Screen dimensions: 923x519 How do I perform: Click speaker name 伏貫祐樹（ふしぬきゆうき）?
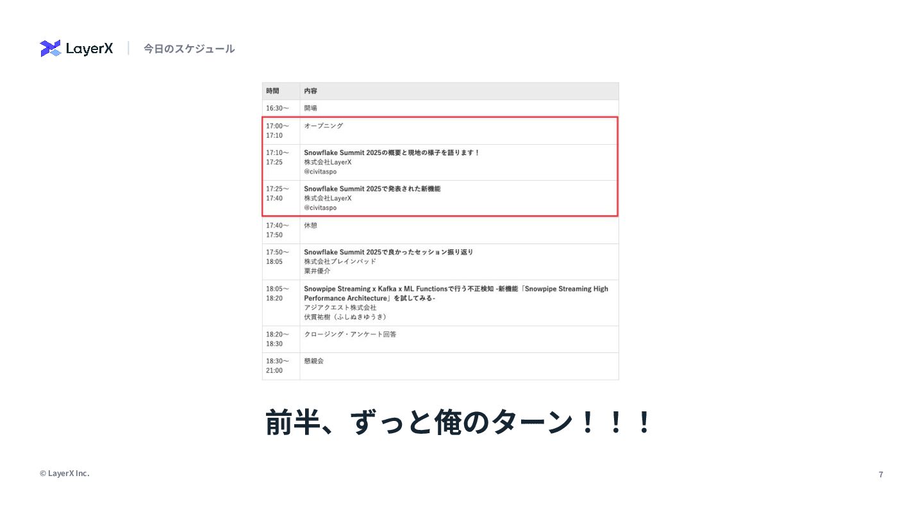click(x=346, y=317)
